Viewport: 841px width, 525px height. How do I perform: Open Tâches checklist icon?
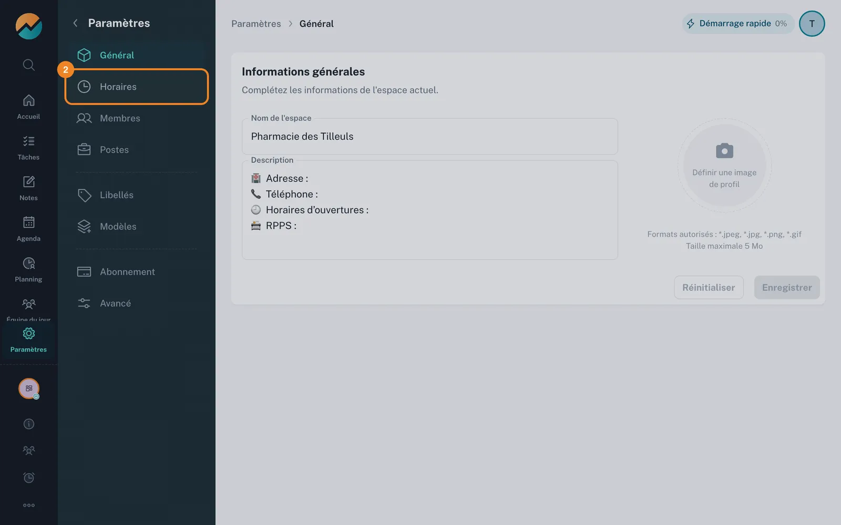point(29,141)
